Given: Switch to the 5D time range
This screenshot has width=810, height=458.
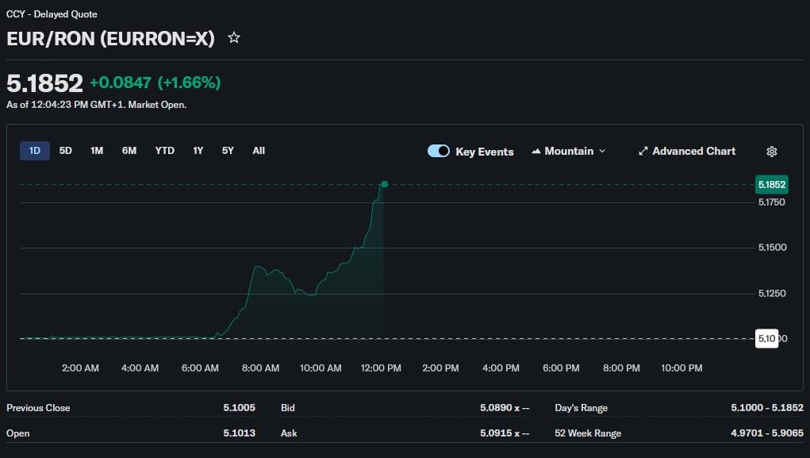Looking at the screenshot, I should 66,151.
